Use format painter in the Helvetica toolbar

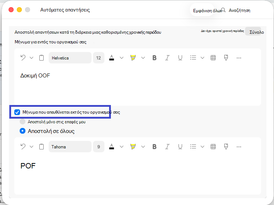coord(226,58)
